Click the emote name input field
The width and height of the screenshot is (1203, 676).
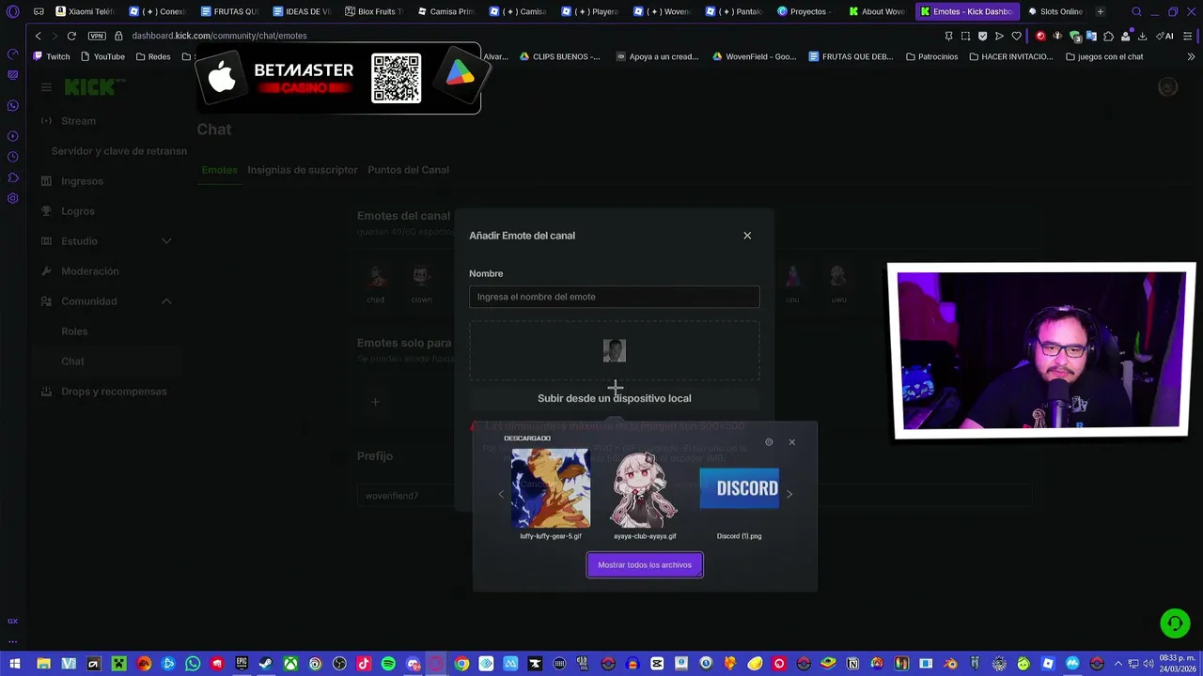pos(614,297)
